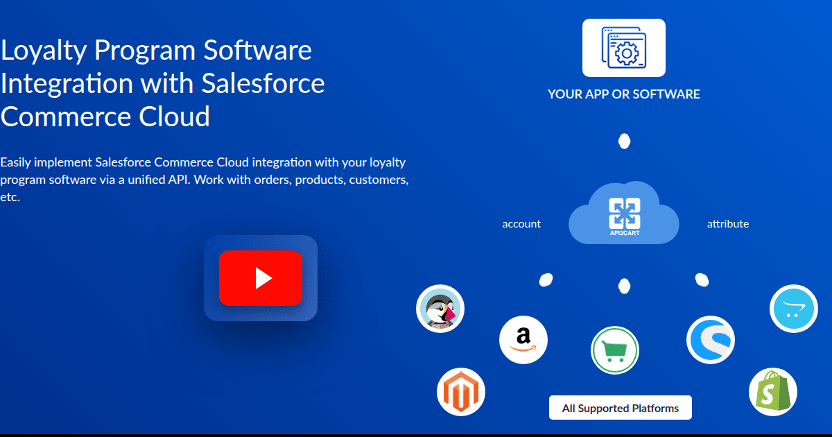Select the Amazon logo icon
The height and width of the screenshot is (437, 832).
(x=523, y=340)
